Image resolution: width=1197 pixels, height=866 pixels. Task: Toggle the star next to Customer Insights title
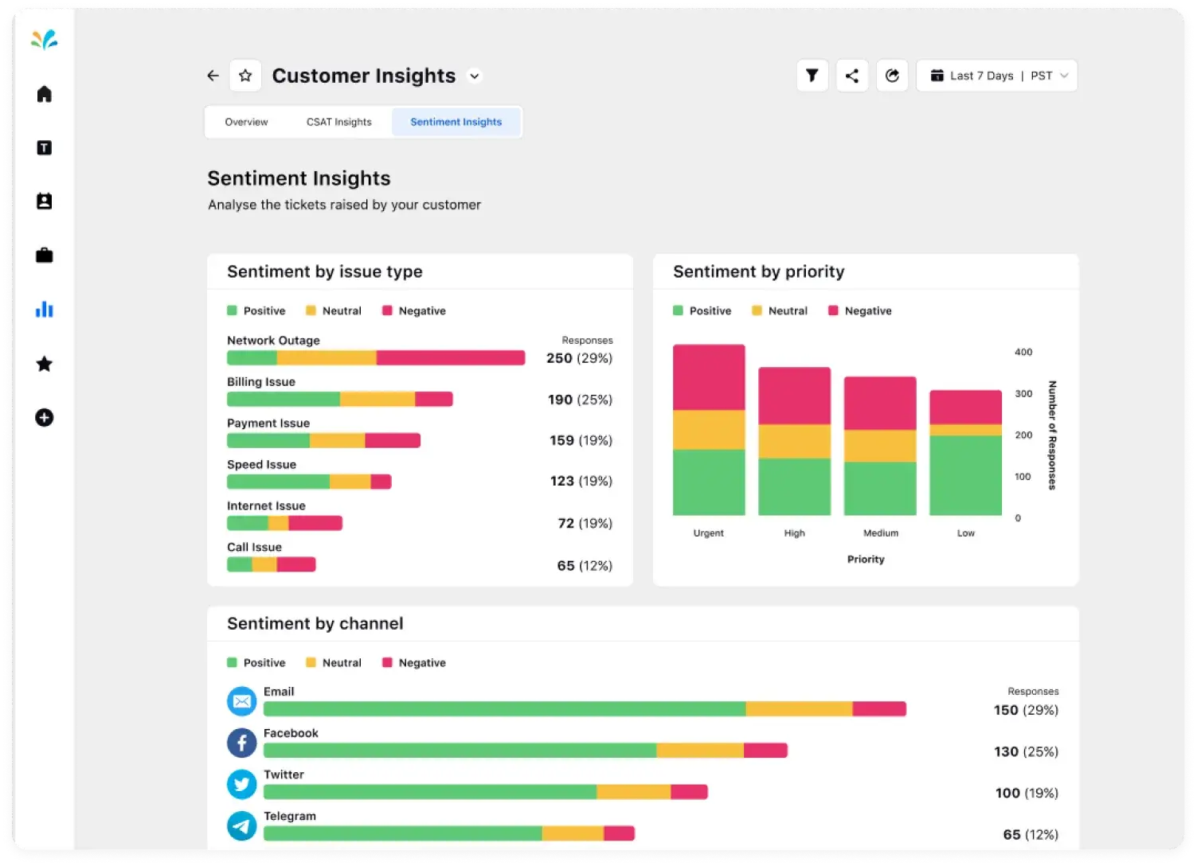245,75
